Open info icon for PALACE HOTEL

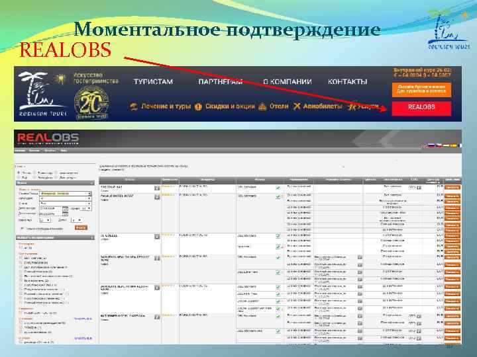pos(156,197)
